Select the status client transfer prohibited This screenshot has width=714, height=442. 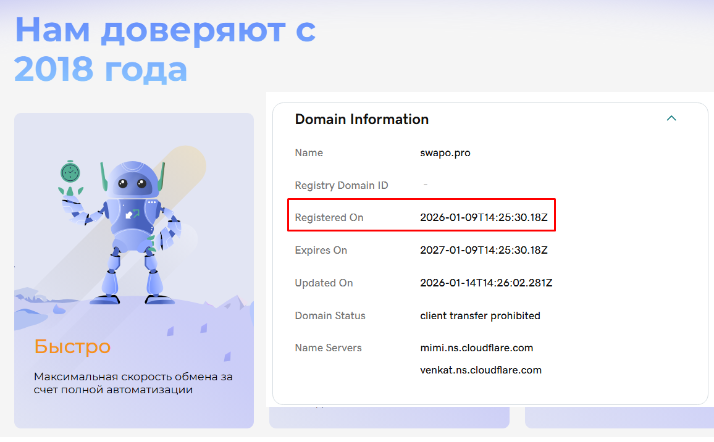pos(480,316)
